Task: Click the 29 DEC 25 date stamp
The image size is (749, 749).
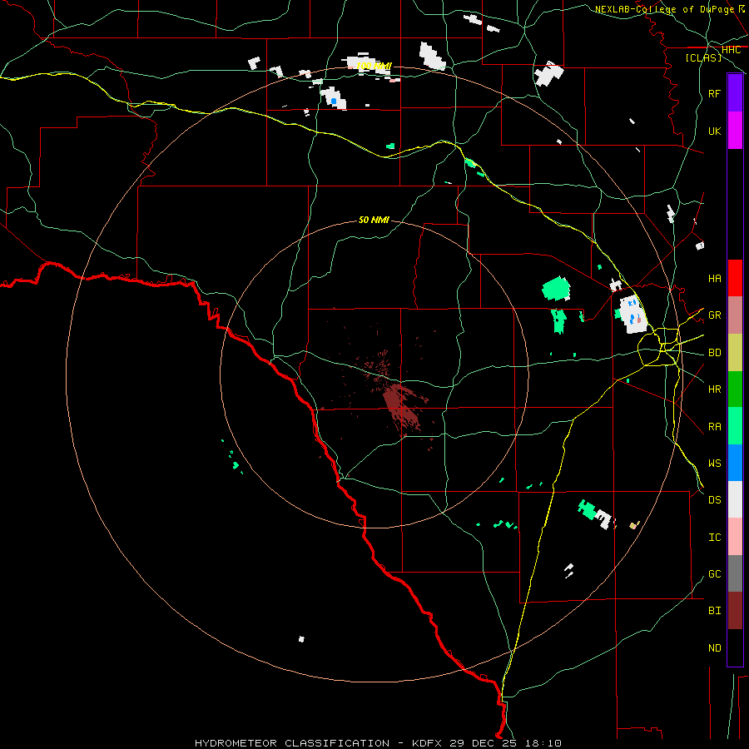Action: pyautogui.click(x=483, y=743)
